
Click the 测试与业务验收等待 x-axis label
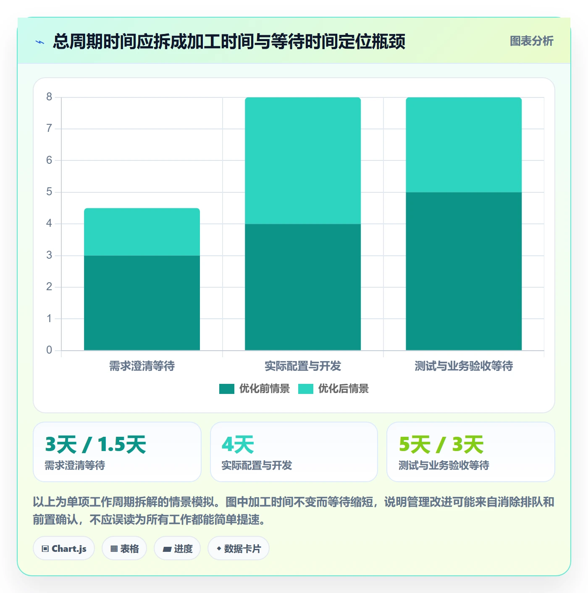[x=464, y=366]
